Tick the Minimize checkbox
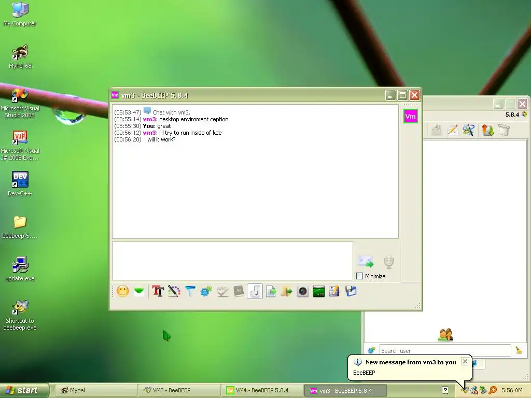The height and width of the screenshot is (398, 531). (x=360, y=276)
